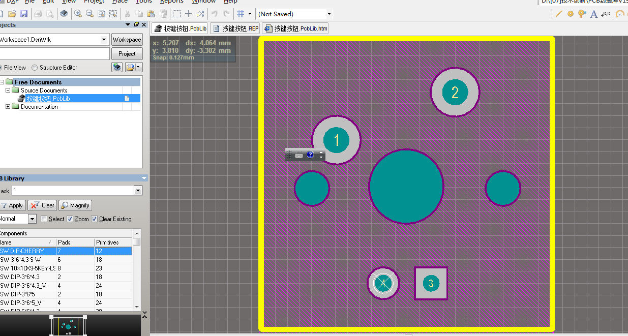
Task: Click the Print icon in toolbar
Action: [x=39, y=14]
